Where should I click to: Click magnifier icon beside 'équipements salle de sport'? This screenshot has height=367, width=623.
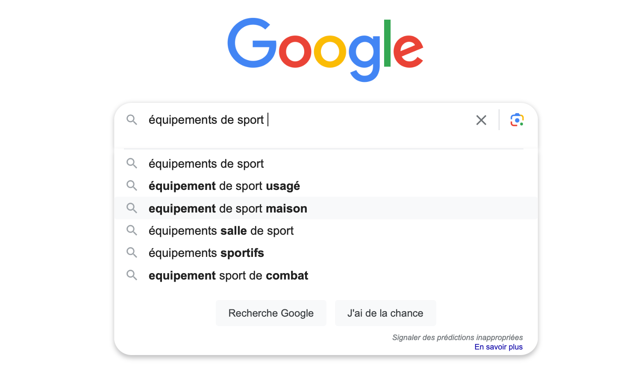pos(132,230)
